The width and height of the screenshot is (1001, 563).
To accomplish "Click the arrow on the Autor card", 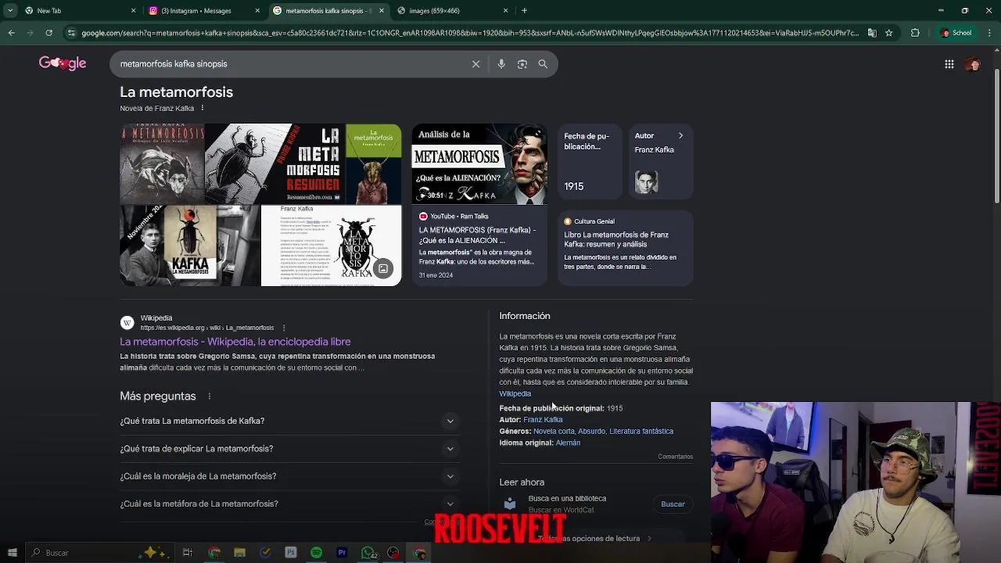I will [680, 135].
